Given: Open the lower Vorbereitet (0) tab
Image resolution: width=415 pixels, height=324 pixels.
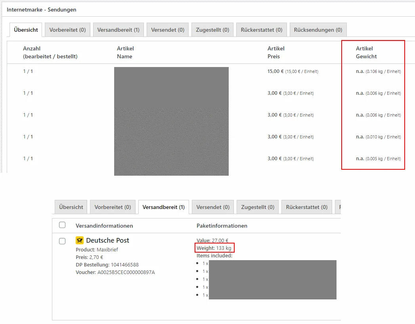Looking at the screenshot, I should coord(113,207).
